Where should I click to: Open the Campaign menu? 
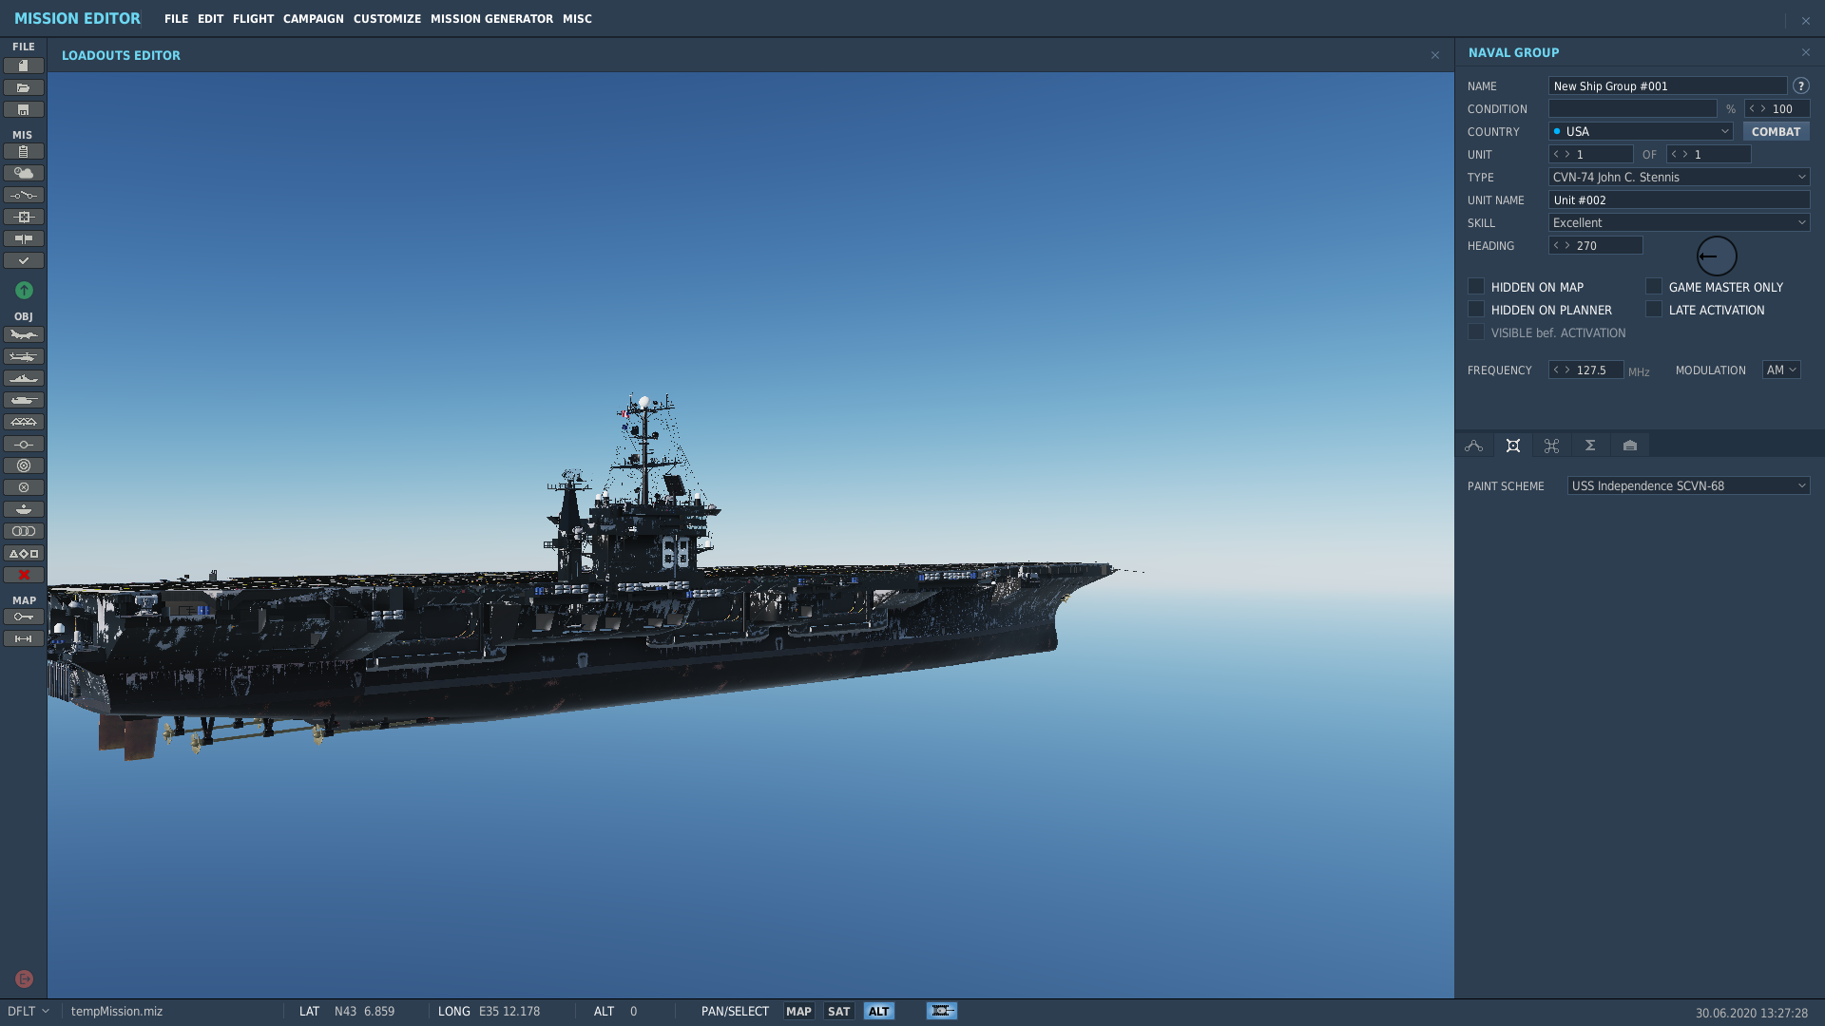click(313, 19)
